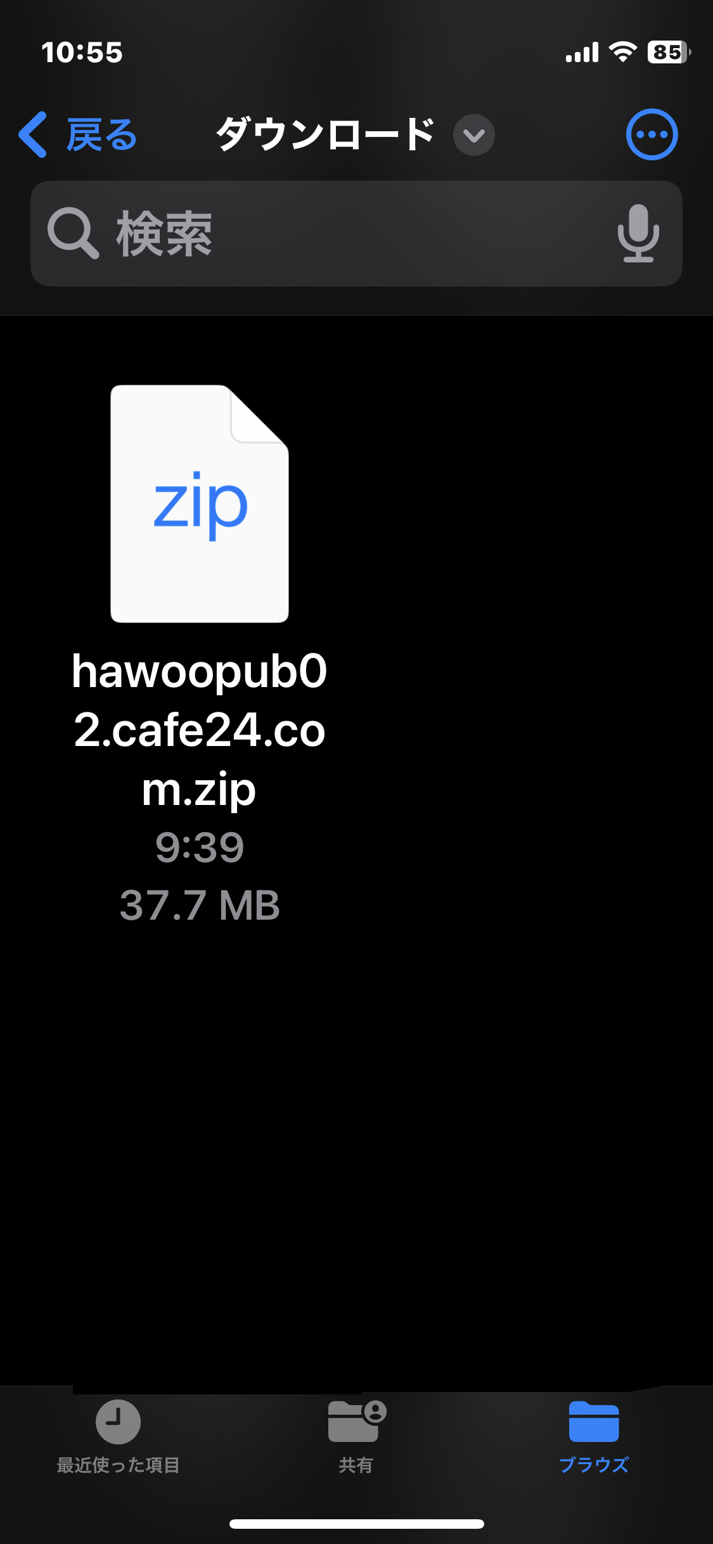The image size is (713, 1544).
Task: Tap the hawoopub02.cafe24.com.zip filename
Action: click(x=200, y=730)
